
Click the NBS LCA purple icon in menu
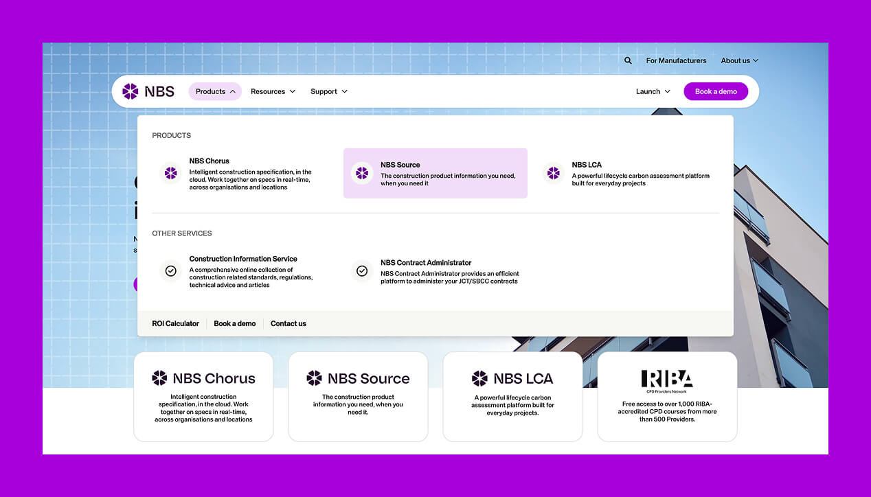click(x=554, y=173)
